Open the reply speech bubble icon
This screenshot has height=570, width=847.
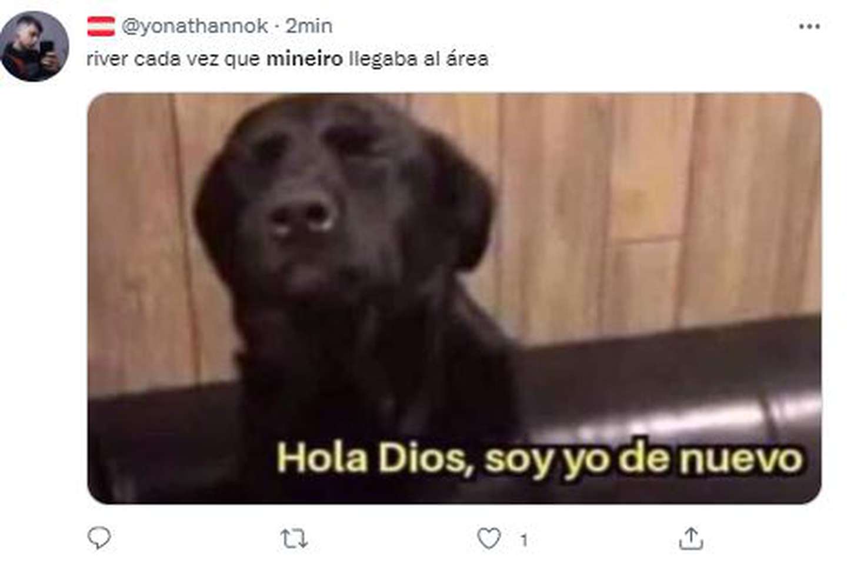pos(99,538)
